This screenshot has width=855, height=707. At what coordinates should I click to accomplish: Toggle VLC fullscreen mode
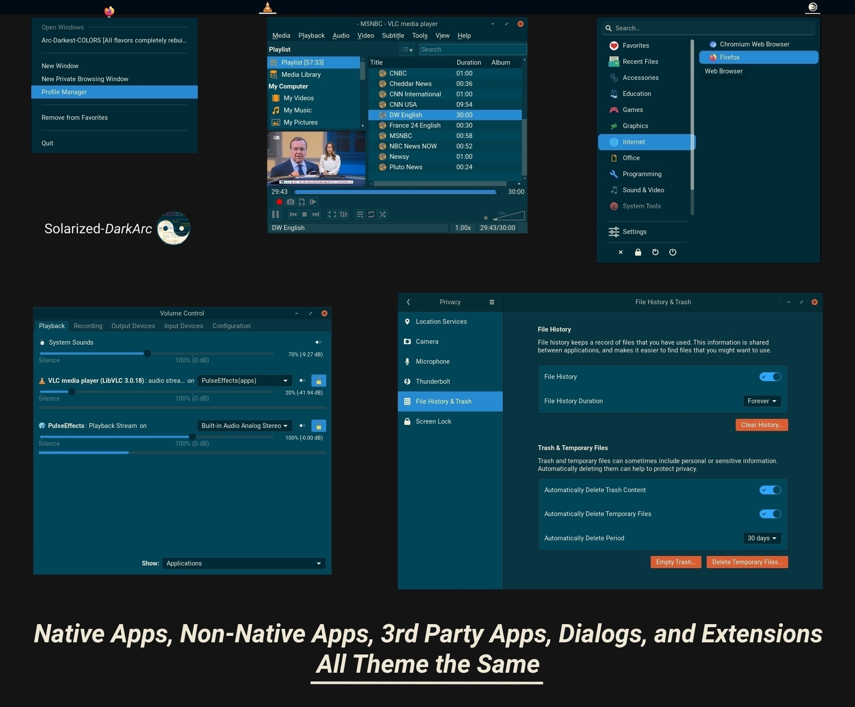(x=332, y=214)
